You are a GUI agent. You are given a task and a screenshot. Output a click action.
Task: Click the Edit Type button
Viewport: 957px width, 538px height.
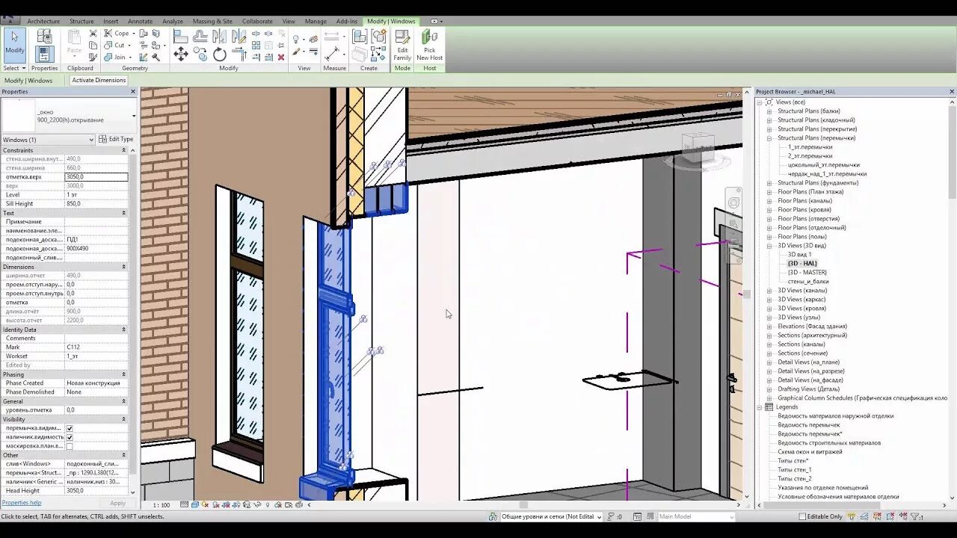point(116,139)
